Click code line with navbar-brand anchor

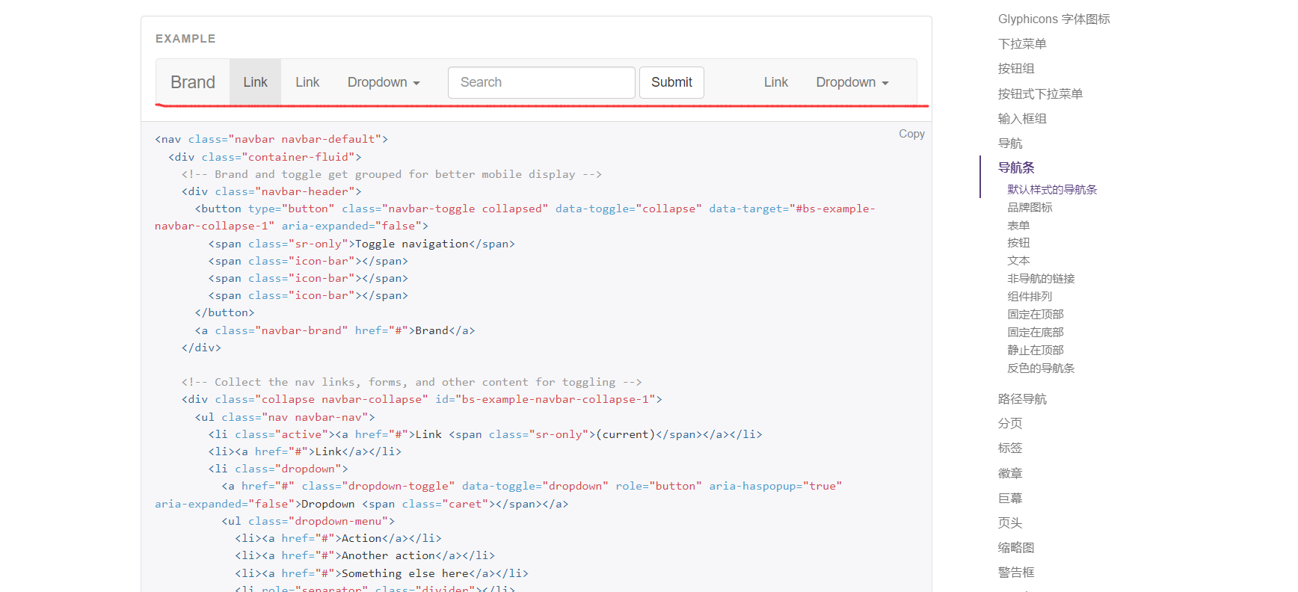334,331
